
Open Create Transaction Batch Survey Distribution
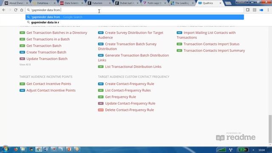pos(127,46)
